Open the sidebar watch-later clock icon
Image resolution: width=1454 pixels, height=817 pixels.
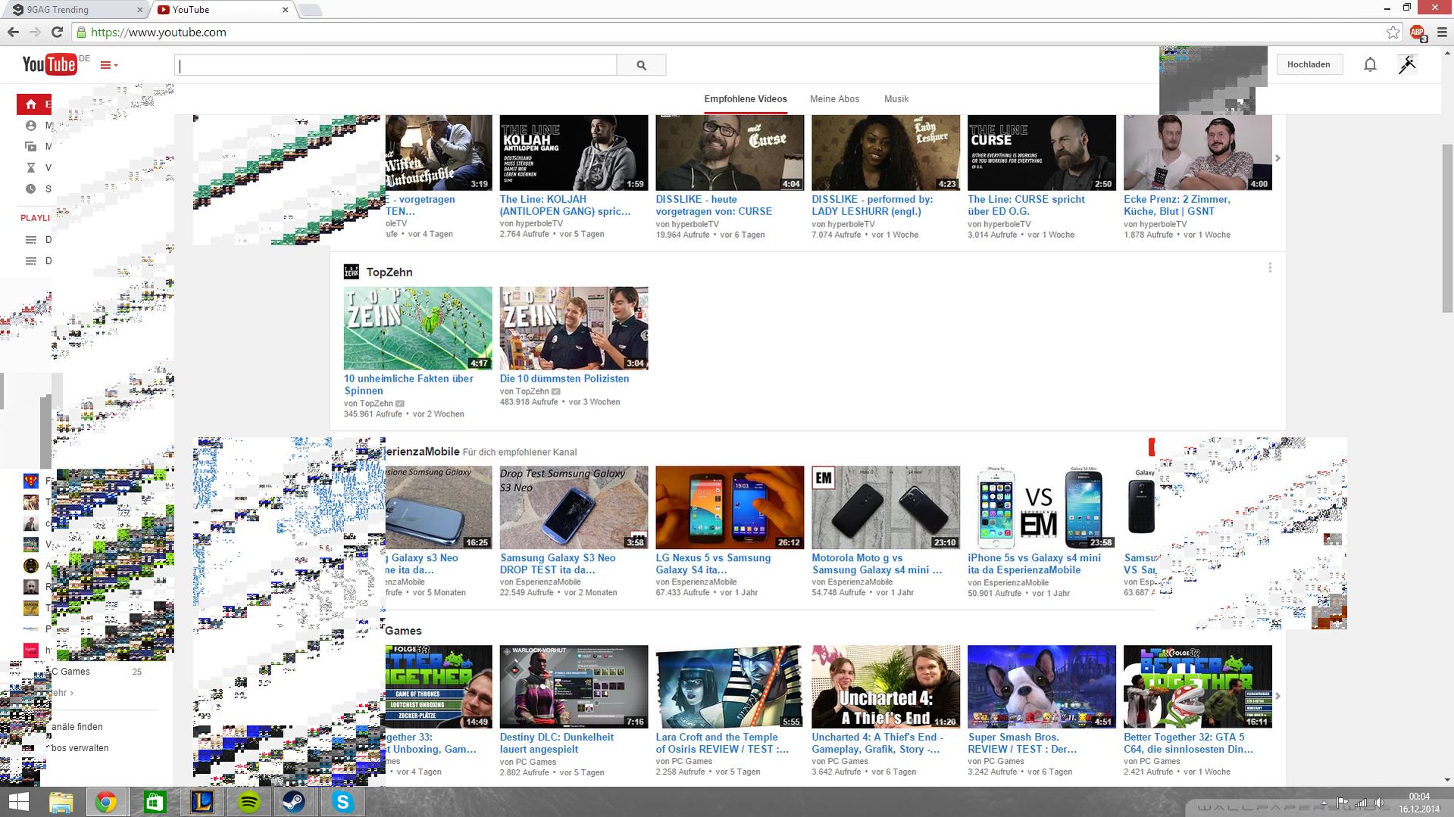(31, 189)
